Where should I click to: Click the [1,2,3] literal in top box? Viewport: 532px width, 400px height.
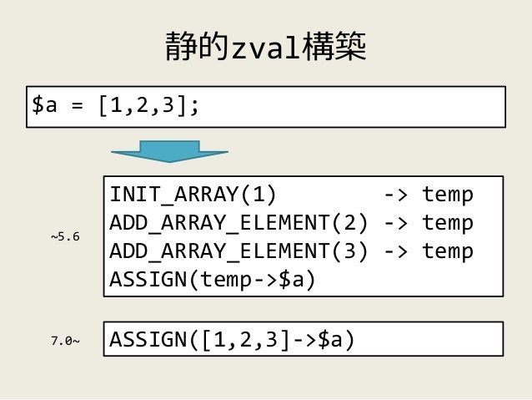(143, 105)
